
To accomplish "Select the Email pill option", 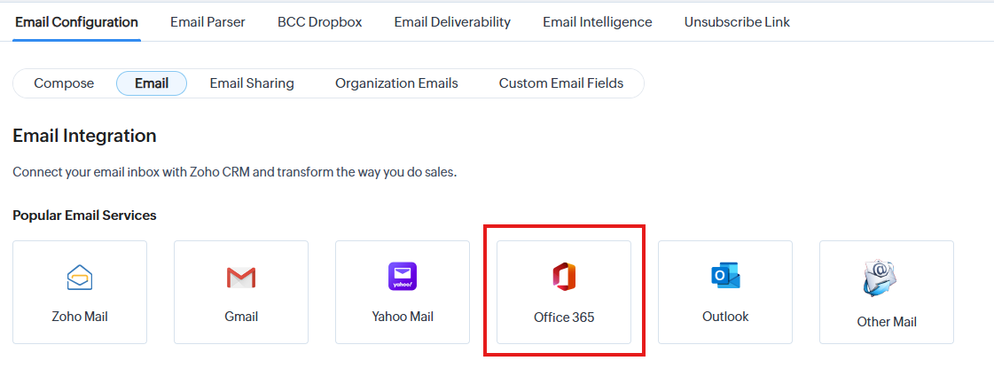I will coord(152,83).
